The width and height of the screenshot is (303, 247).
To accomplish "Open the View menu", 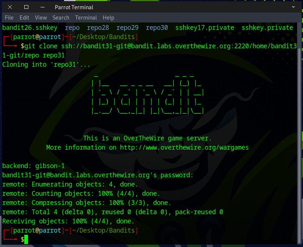I will [x=41, y=18].
